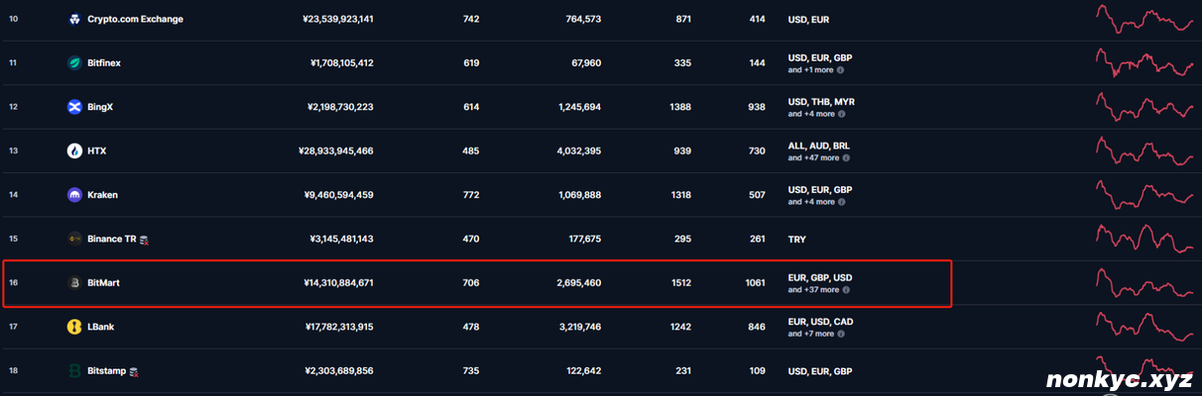The height and width of the screenshot is (396, 1202).
Task: Click info icon next to Bitfinex's +1 more
Action: coord(841,70)
